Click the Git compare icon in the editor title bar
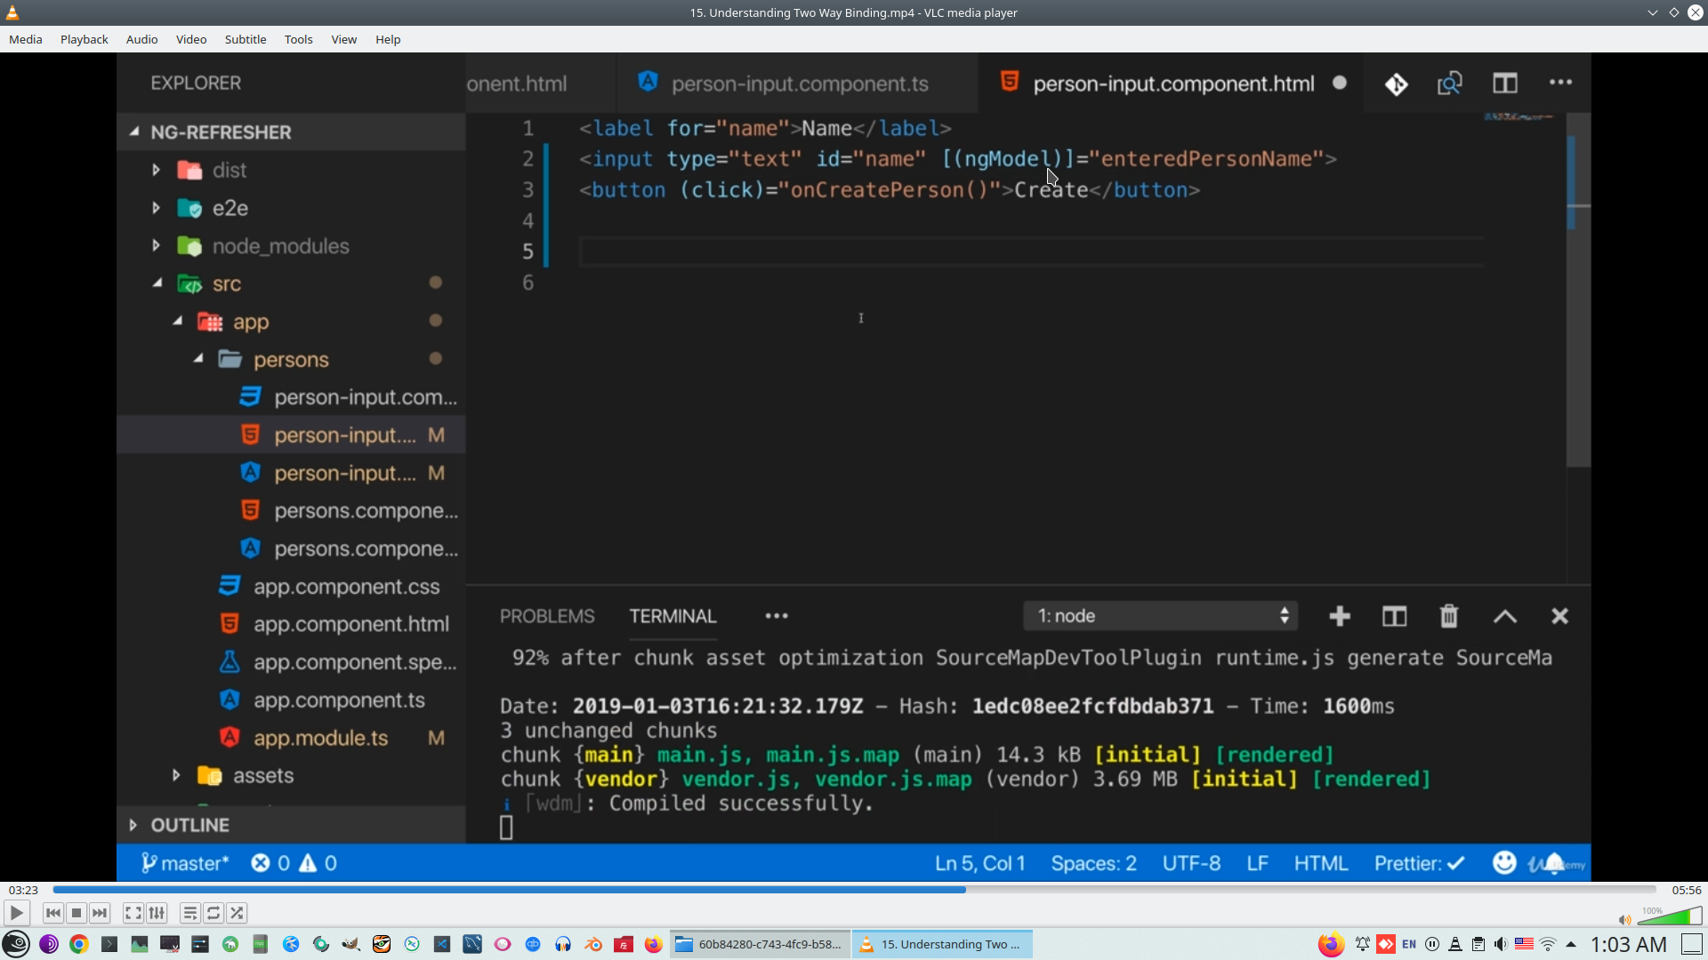 click(x=1396, y=83)
